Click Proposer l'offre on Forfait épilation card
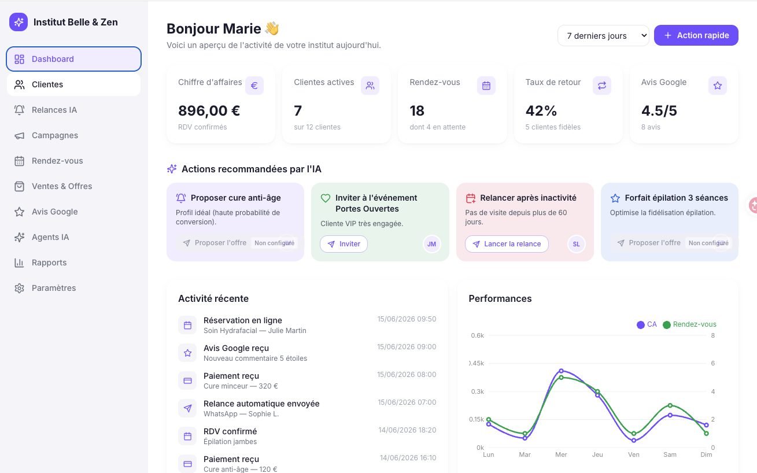 [648, 243]
